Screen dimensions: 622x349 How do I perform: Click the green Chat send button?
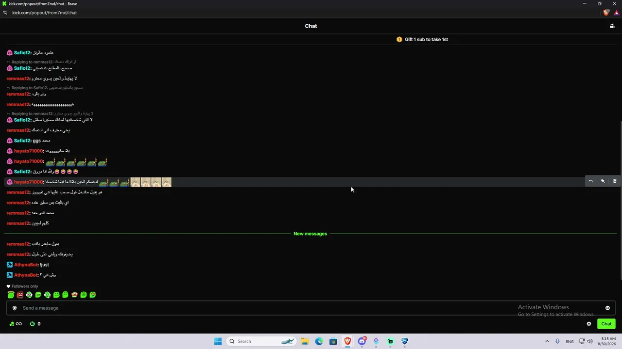point(606,324)
